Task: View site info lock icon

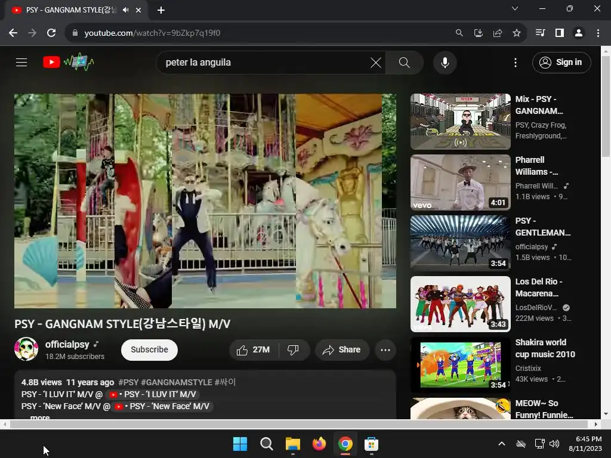Action: pos(75,33)
